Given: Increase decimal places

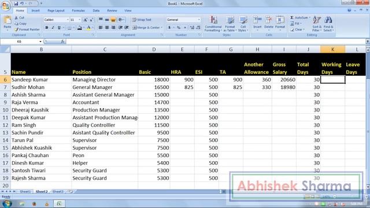Looking at the screenshot, I should click(192, 28).
